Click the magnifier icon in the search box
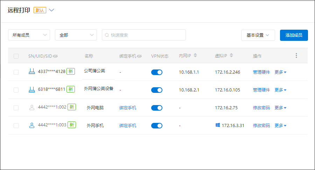 tap(107, 35)
